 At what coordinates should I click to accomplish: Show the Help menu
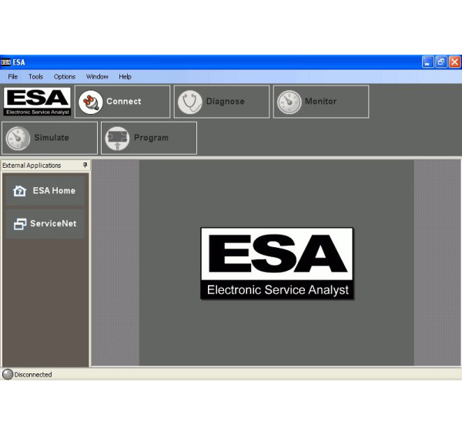(125, 77)
